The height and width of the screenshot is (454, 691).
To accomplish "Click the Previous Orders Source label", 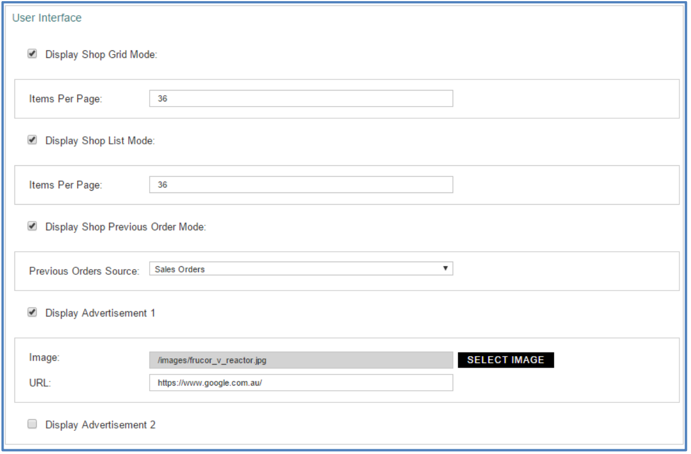I will pyautogui.click(x=84, y=271).
